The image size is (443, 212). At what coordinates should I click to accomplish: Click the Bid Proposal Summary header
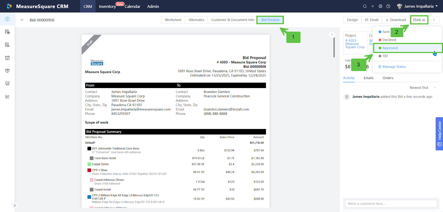tap(176, 132)
